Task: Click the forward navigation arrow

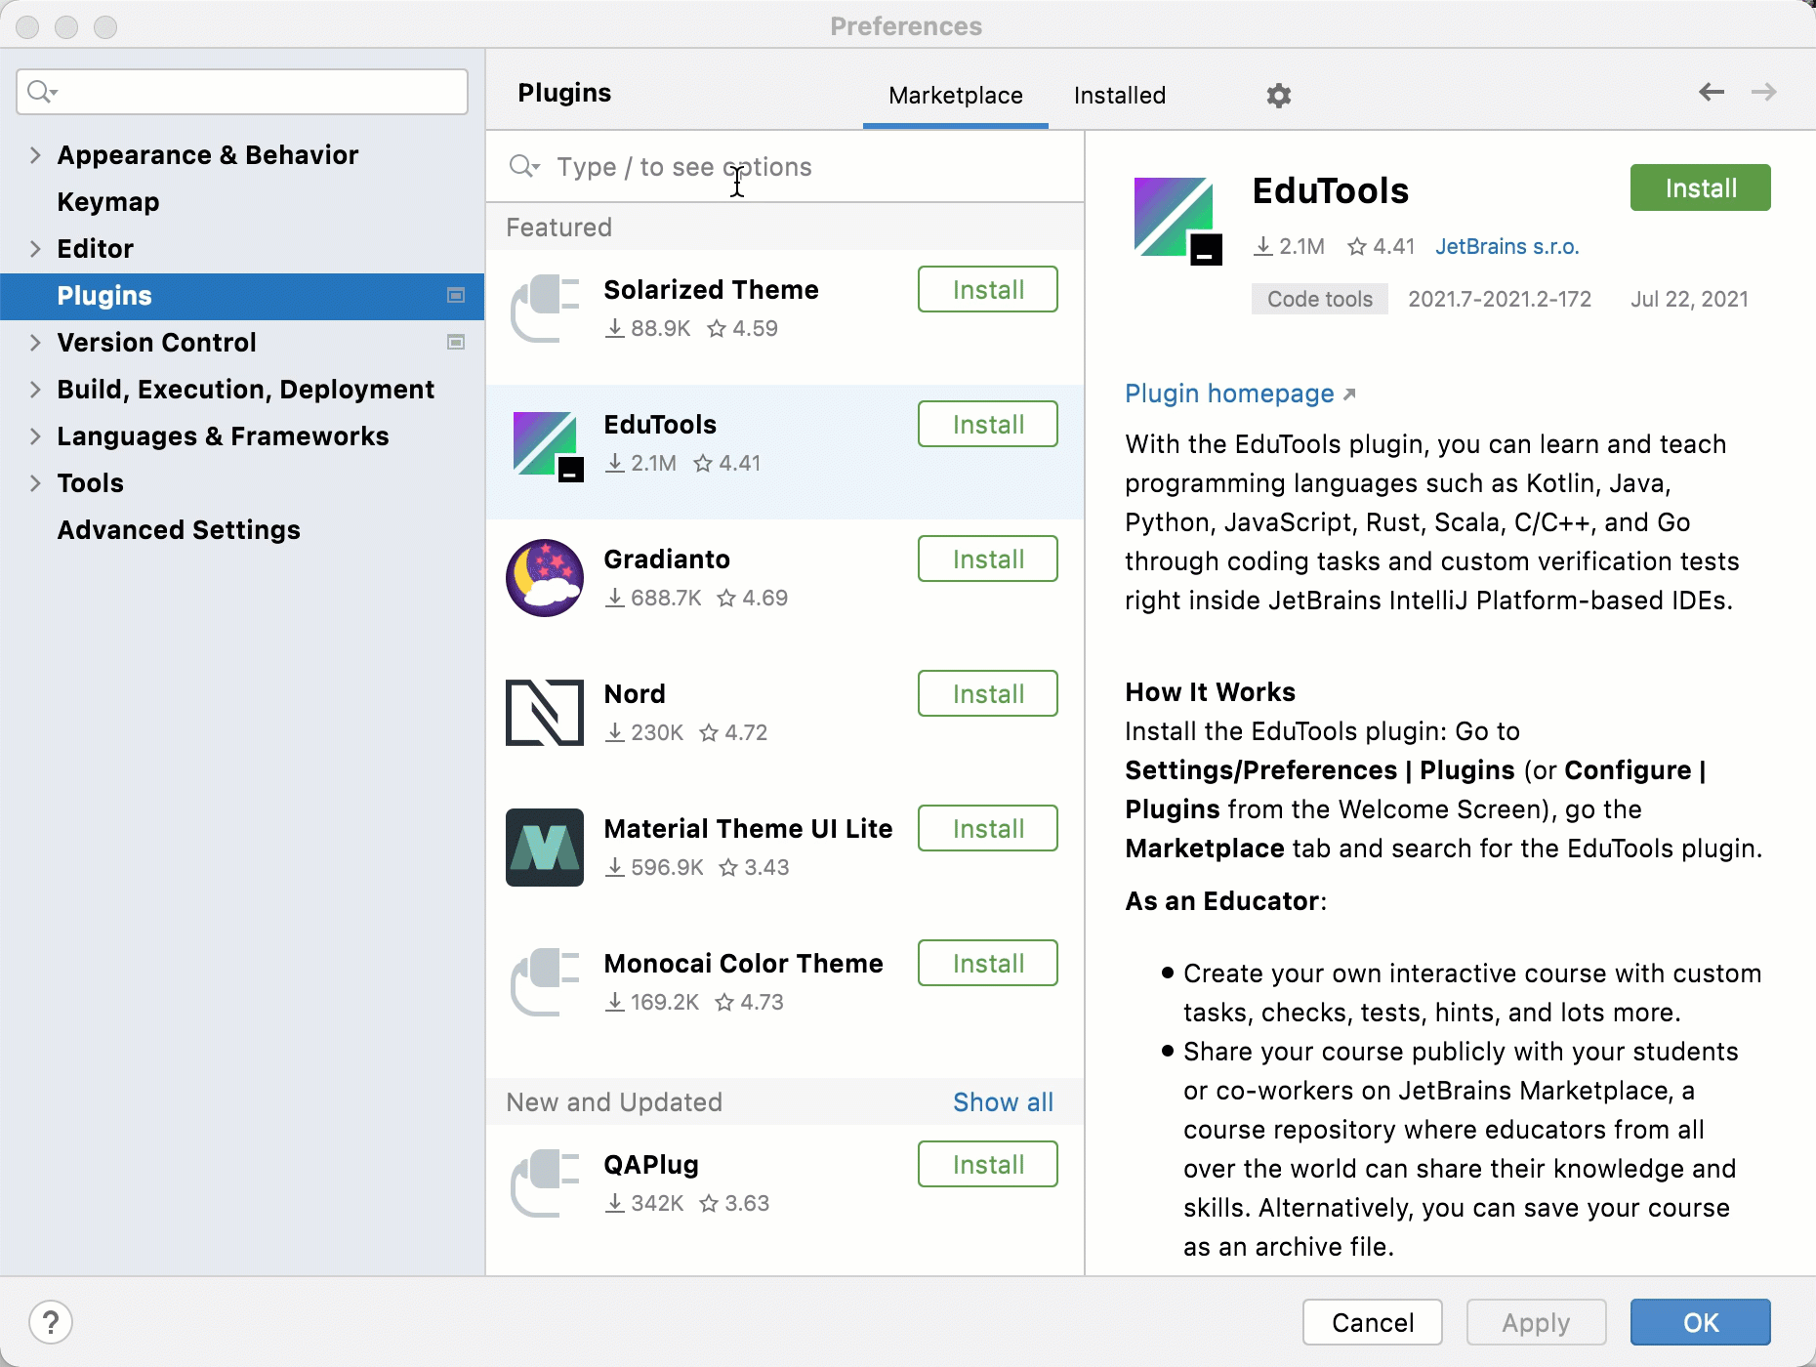Action: coord(1765,92)
